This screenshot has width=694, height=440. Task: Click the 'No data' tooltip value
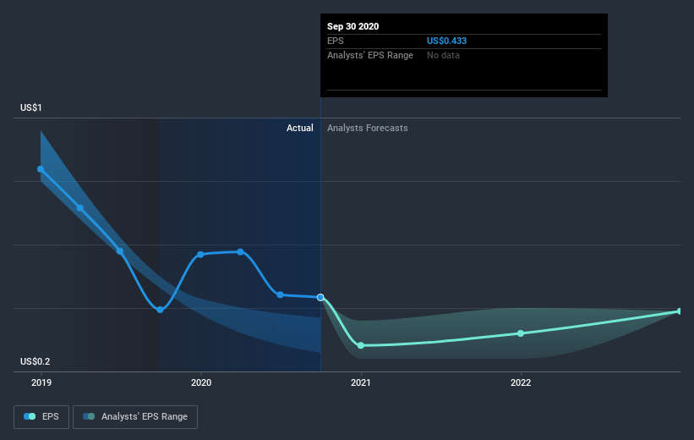[x=443, y=55]
